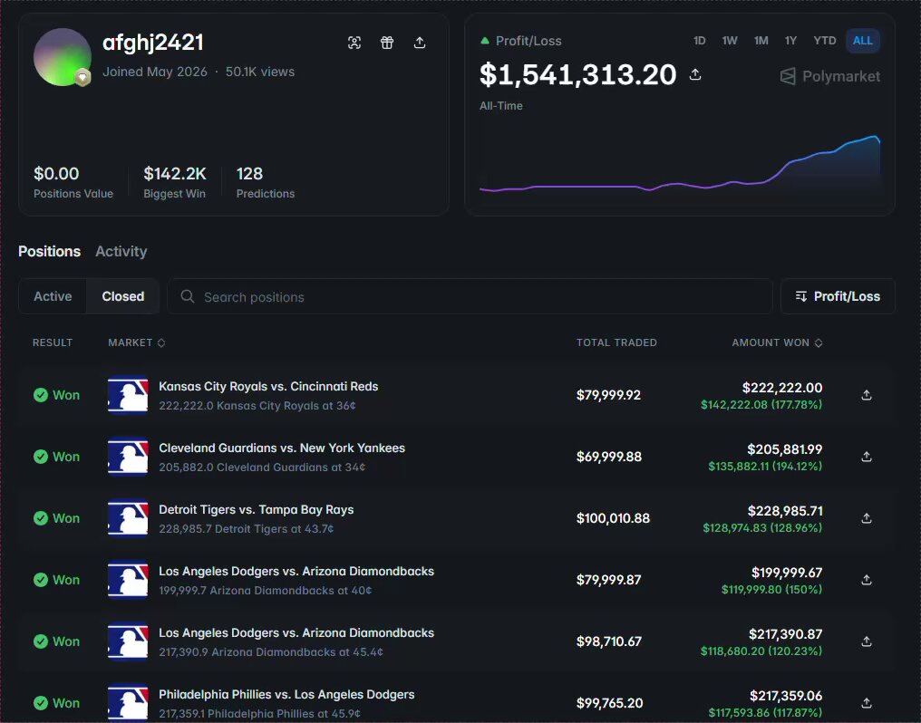The height and width of the screenshot is (723, 921).
Task: Click the $228,985.71 amount won
Action: pos(785,511)
